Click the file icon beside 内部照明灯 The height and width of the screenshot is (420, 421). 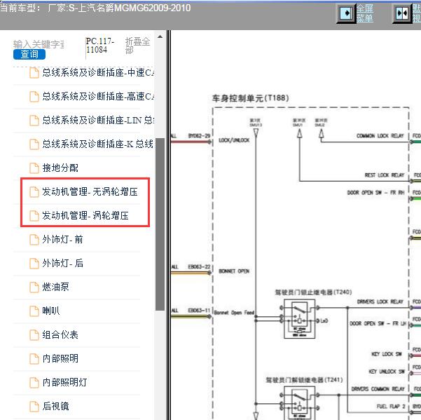(34, 382)
